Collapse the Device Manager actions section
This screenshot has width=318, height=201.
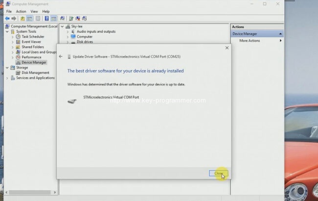pos(280,34)
